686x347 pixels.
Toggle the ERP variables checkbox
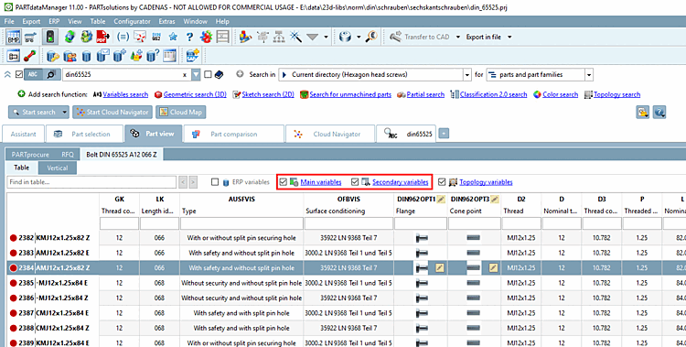pos(215,182)
